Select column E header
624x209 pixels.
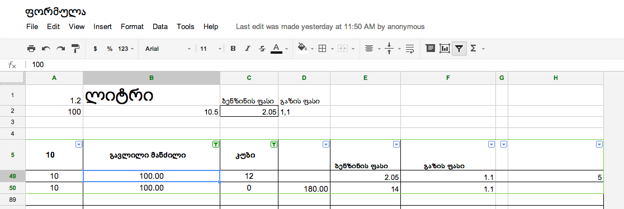(x=365, y=78)
